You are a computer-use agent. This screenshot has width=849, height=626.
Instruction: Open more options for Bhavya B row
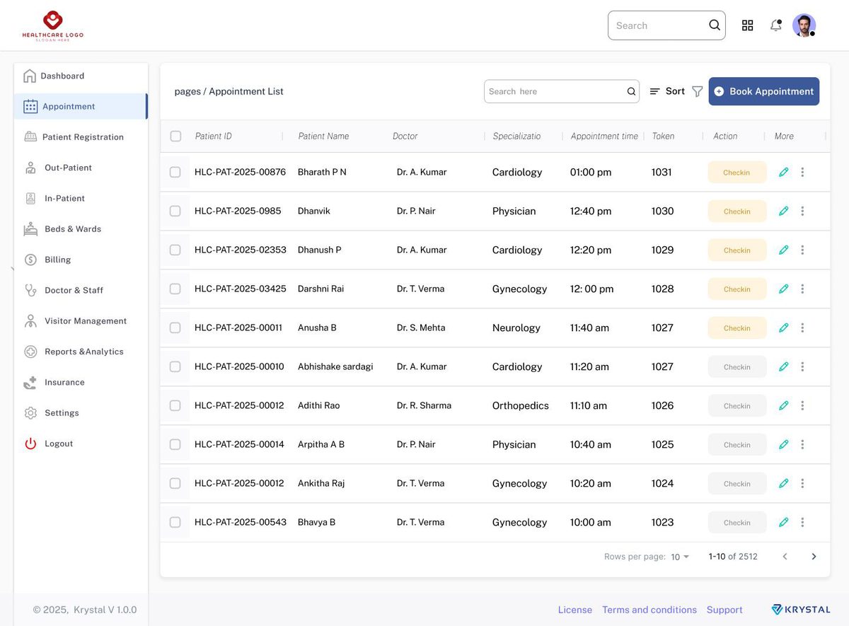802,522
